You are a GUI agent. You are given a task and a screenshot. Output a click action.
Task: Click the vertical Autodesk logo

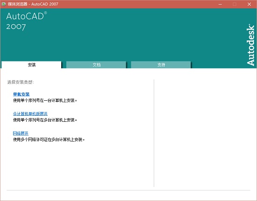(x=250, y=45)
